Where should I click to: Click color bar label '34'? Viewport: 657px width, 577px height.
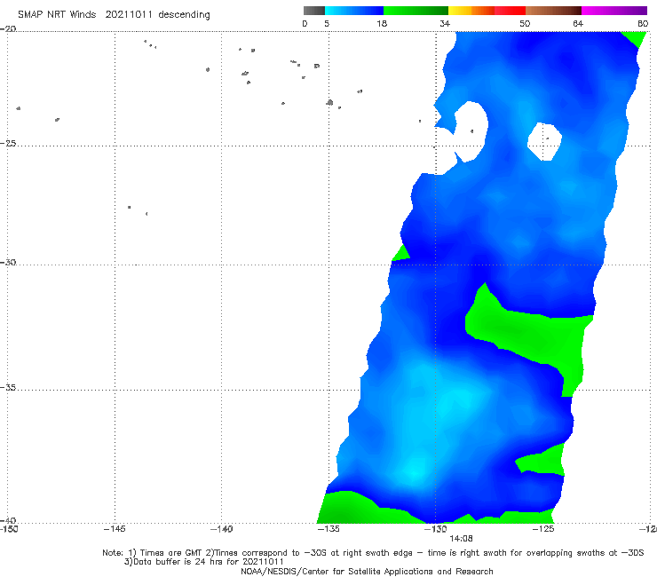(445, 23)
